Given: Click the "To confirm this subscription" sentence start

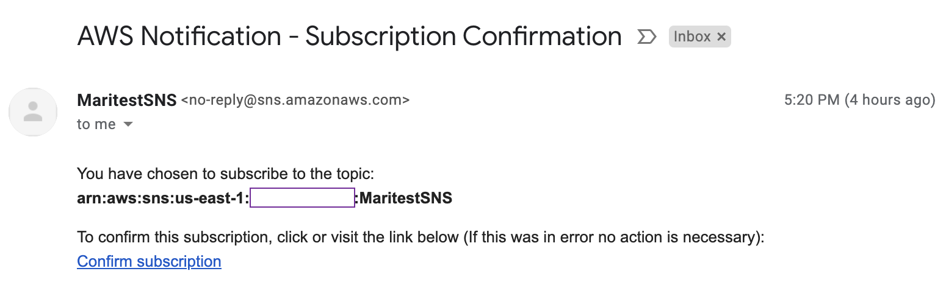Looking at the screenshot, I should [153, 237].
